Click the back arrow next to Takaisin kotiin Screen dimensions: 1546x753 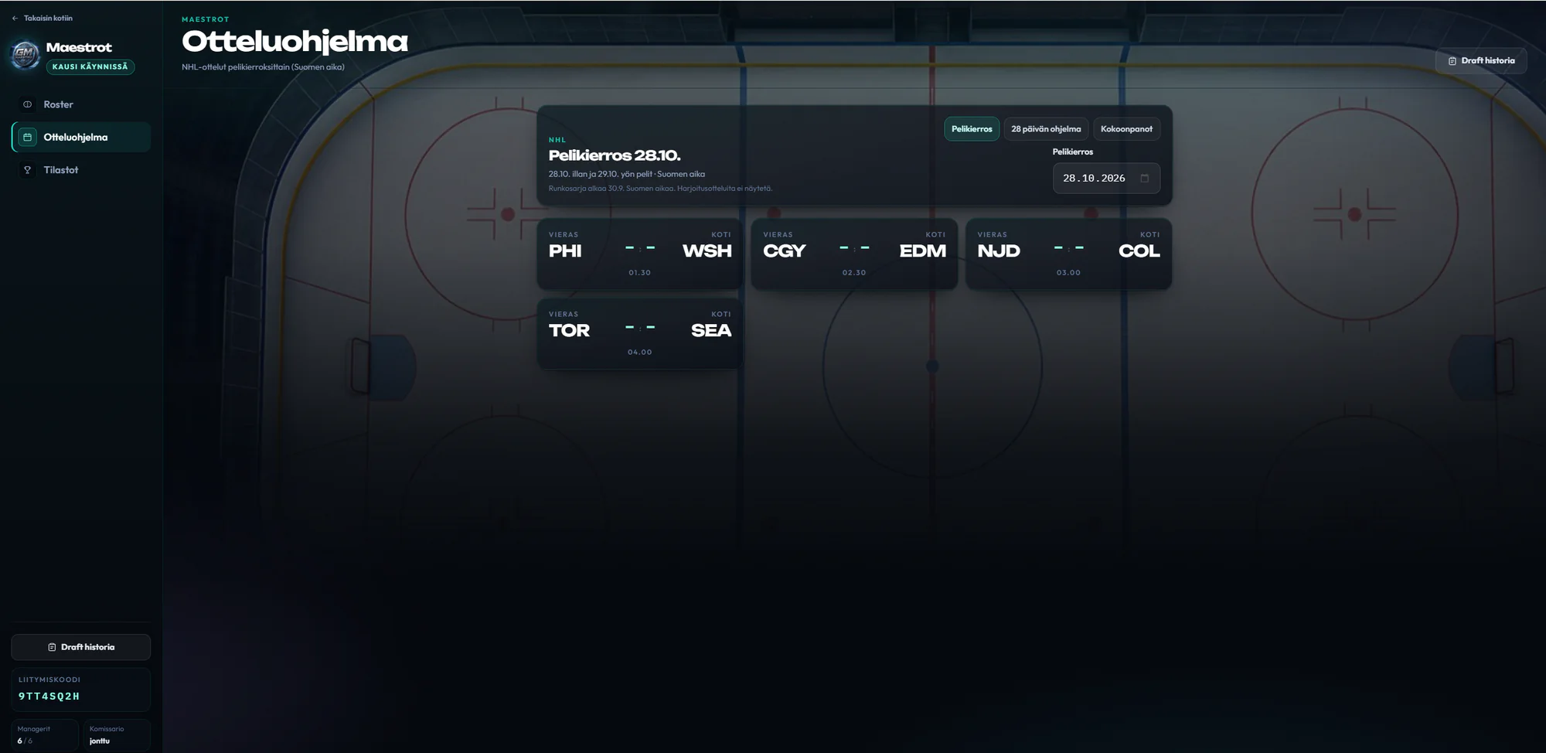(15, 18)
